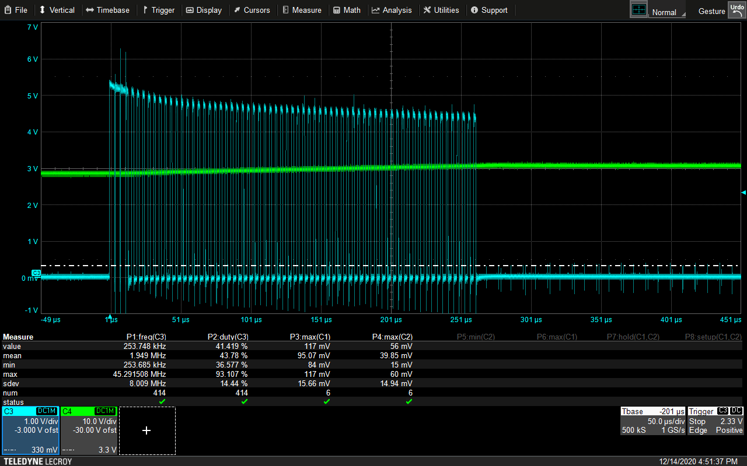Screen dimensions: 747x466
Task: Open the Tbase timebase descriptor box
Action: click(652, 422)
